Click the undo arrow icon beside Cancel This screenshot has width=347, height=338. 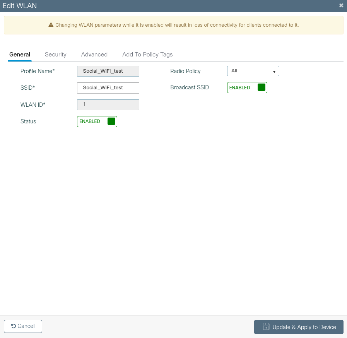tap(14, 326)
